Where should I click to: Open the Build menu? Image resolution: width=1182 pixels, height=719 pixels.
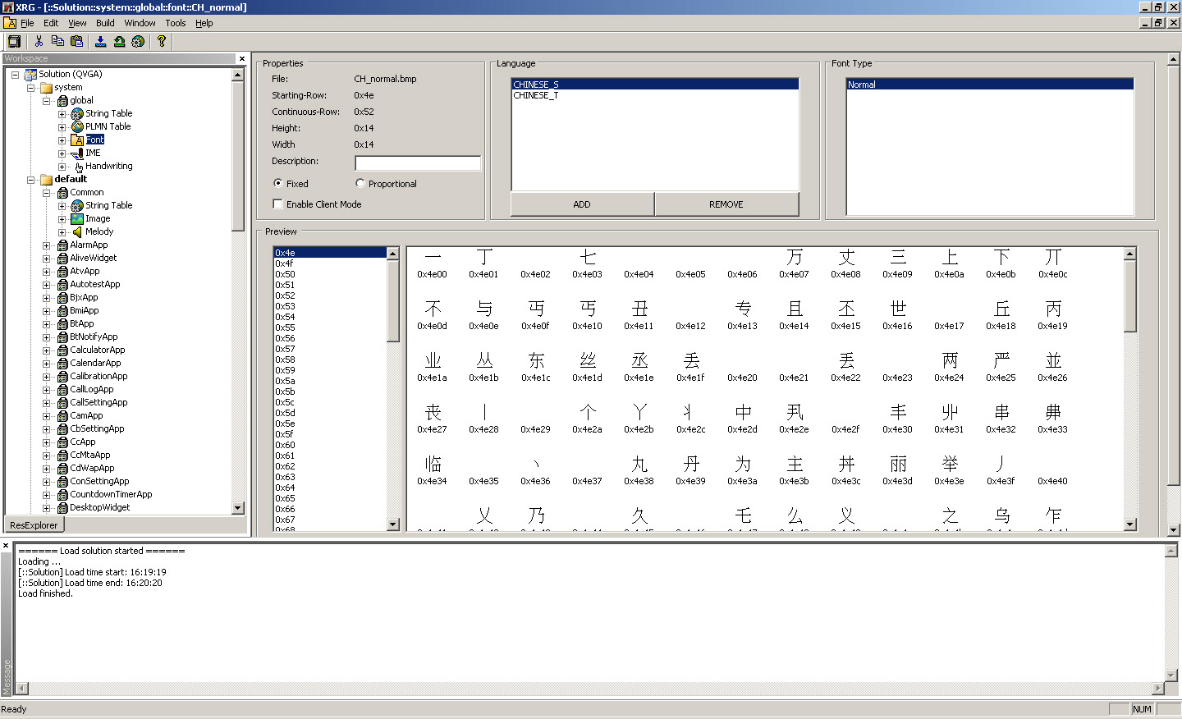(105, 23)
